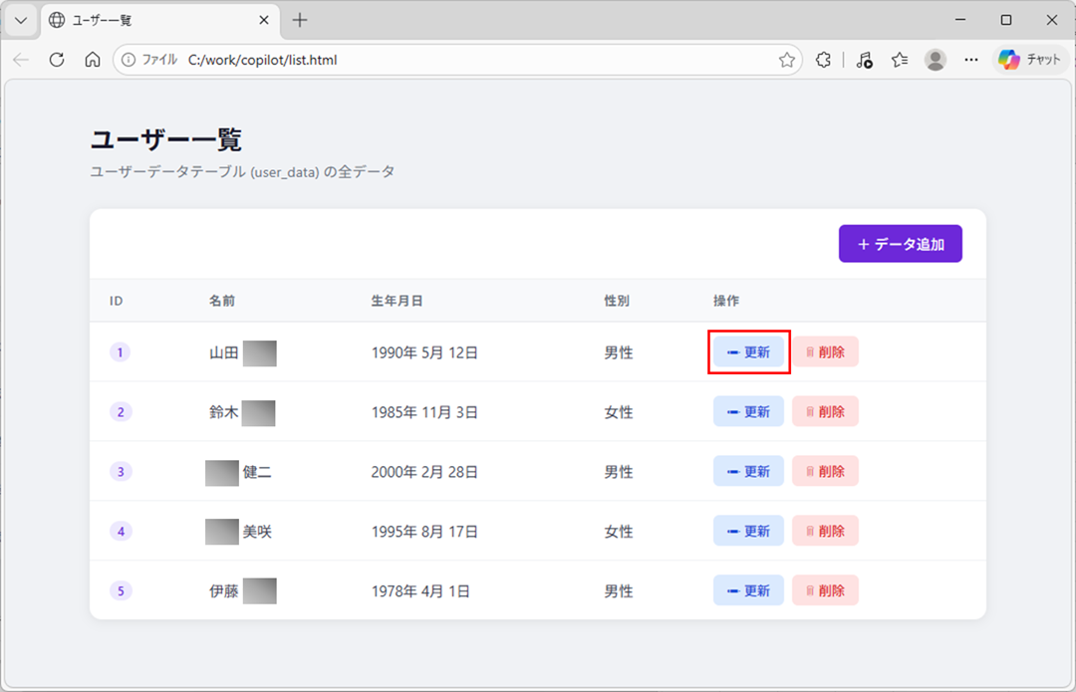
Task: Open the browser settings ellipsis menu
Action: (x=971, y=60)
